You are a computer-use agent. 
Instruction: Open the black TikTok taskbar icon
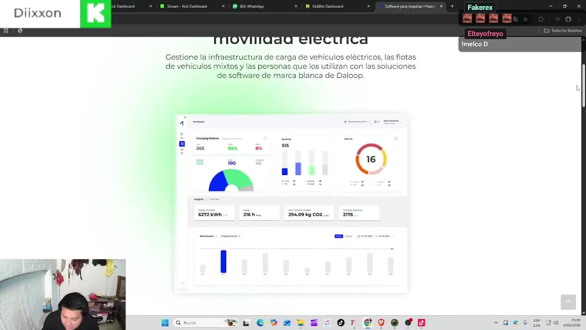pyautogui.click(x=341, y=323)
